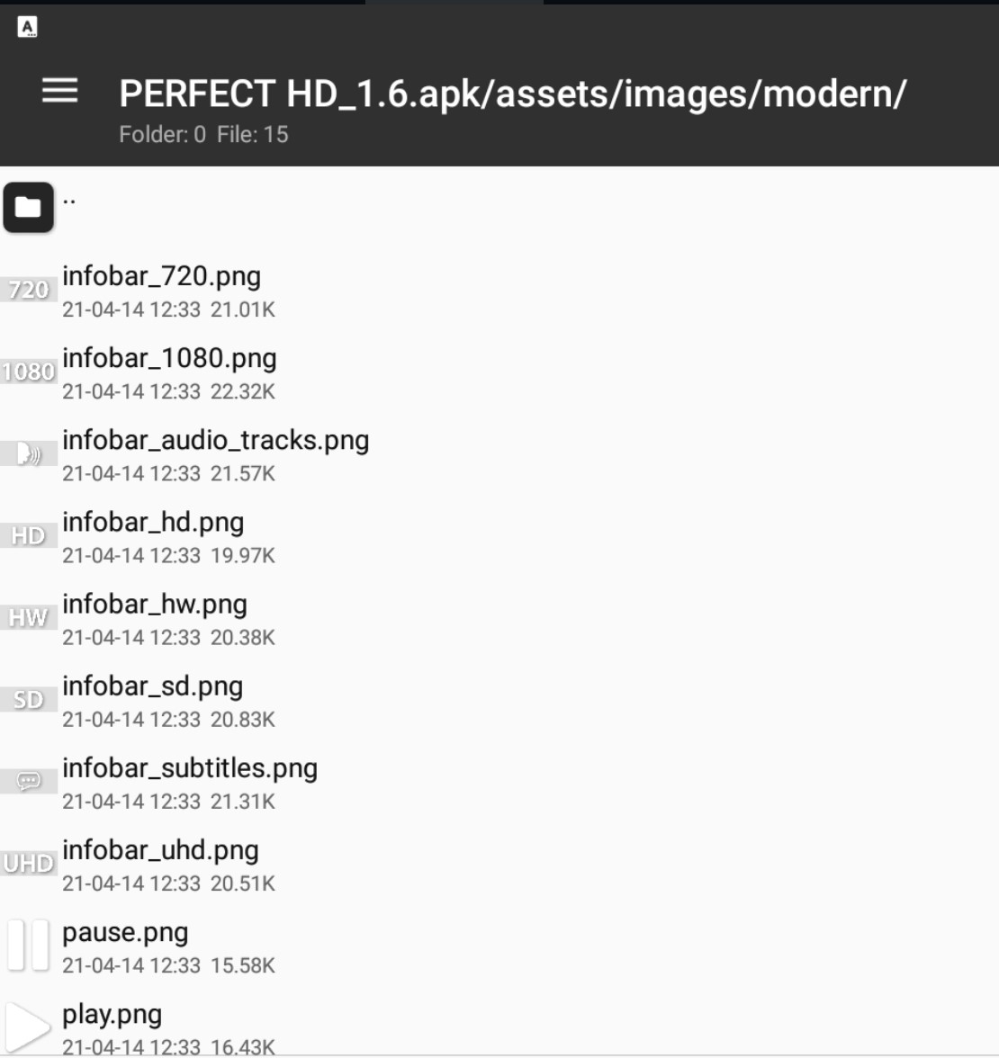Click the SD badge icon
The height and width of the screenshot is (1058, 999).
click(x=28, y=699)
